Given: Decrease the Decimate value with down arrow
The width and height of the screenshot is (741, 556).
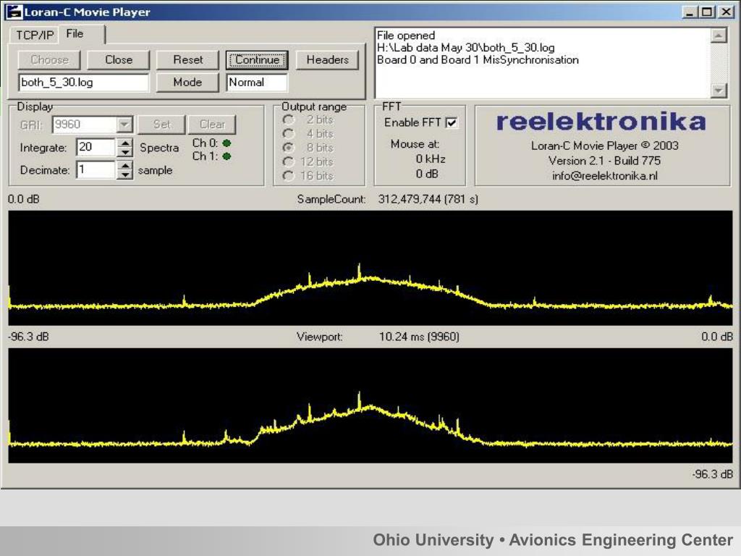Looking at the screenshot, I should [124, 174].
